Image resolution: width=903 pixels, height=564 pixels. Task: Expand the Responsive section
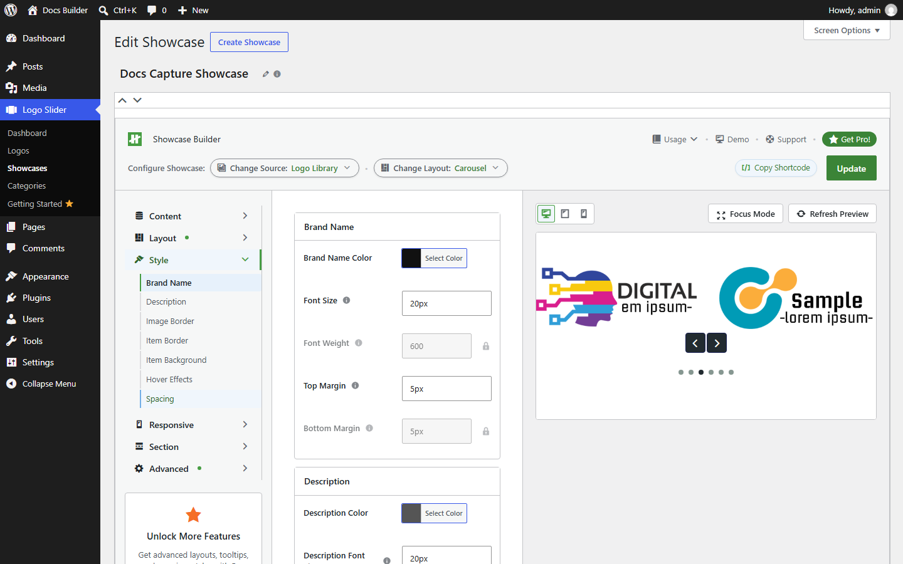coord(192,425)
